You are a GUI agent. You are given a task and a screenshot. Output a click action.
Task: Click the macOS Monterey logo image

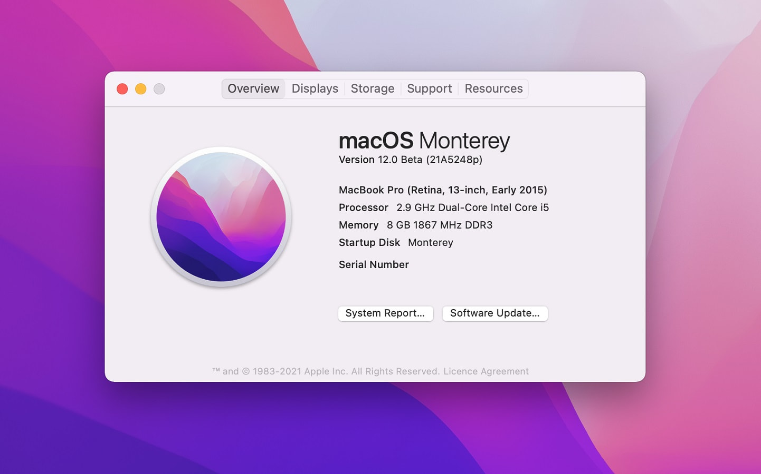pyautogui.click(x=221, y=217)
